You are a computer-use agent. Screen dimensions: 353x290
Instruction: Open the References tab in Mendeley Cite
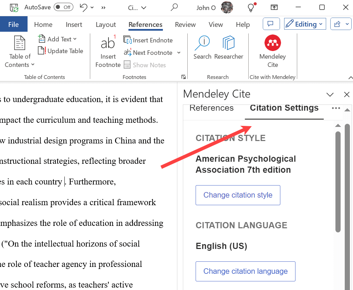coord(211,108)
